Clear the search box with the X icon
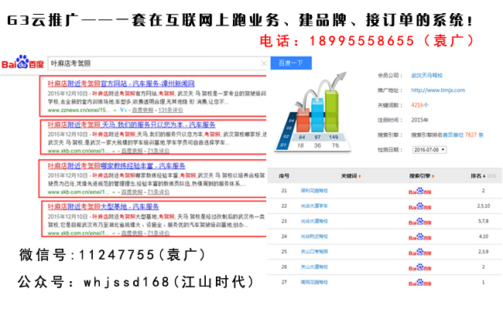The width and height of the screenshot is (503, 309). [x=264, y=63]
